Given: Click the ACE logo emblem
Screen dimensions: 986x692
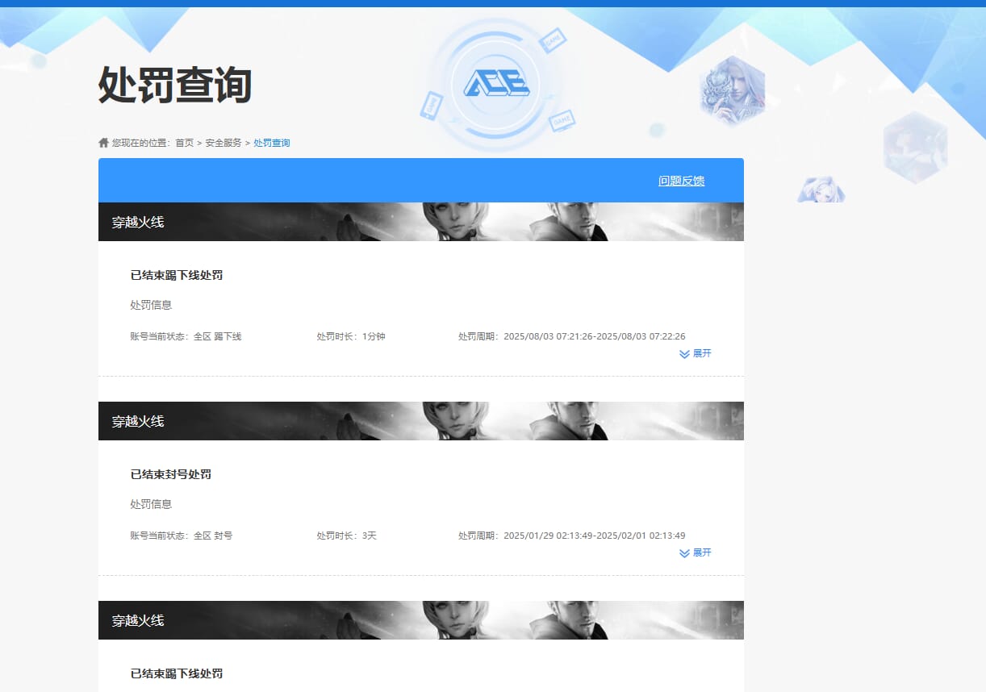Looking at the screenshot, I should [x=495, y=83].
